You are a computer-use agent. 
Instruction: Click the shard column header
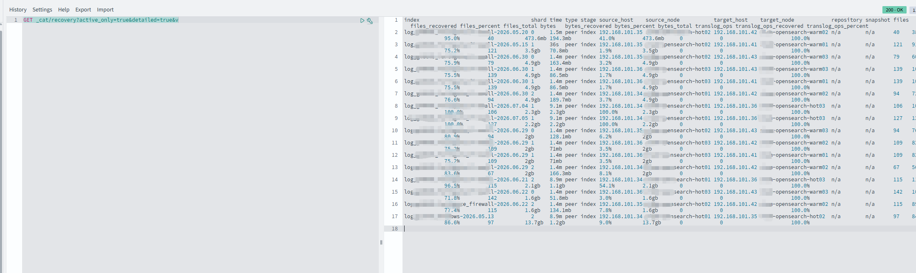pos(539,20)
